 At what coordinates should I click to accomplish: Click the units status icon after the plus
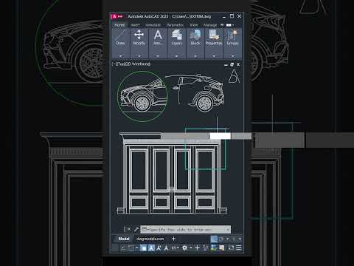205,248
